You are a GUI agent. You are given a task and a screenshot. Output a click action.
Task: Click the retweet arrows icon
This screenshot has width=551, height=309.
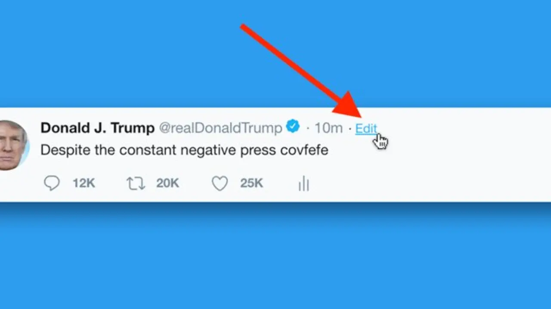click(136, 184)
